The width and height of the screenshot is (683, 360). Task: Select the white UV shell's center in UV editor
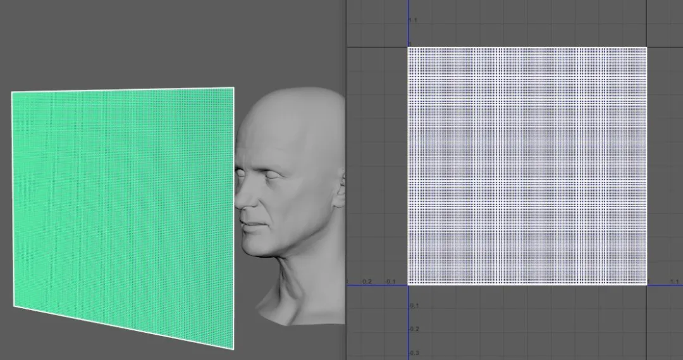tap(527, 165)
